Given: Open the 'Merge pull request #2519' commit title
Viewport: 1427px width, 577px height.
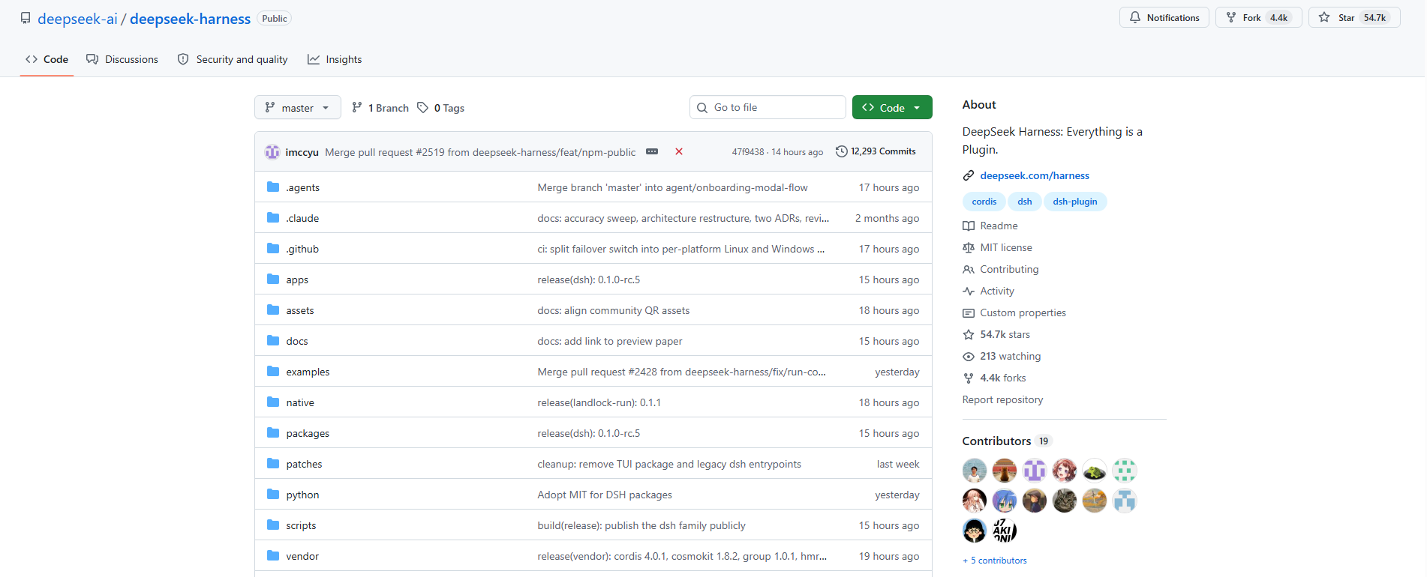Looking at the screenshot, I should (x=480, y=152).
